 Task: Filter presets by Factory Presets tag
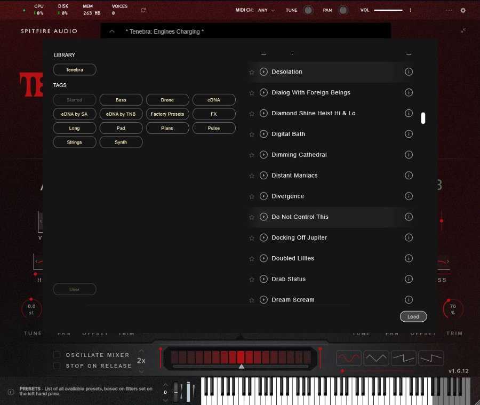click(x=167, y=114)
